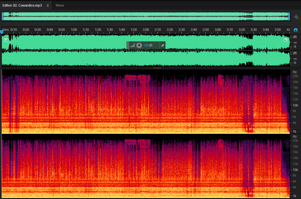Click the fade out handle on the waveform
The width and height of the screenshot is (301, 199).
click(x=285, y=40)
